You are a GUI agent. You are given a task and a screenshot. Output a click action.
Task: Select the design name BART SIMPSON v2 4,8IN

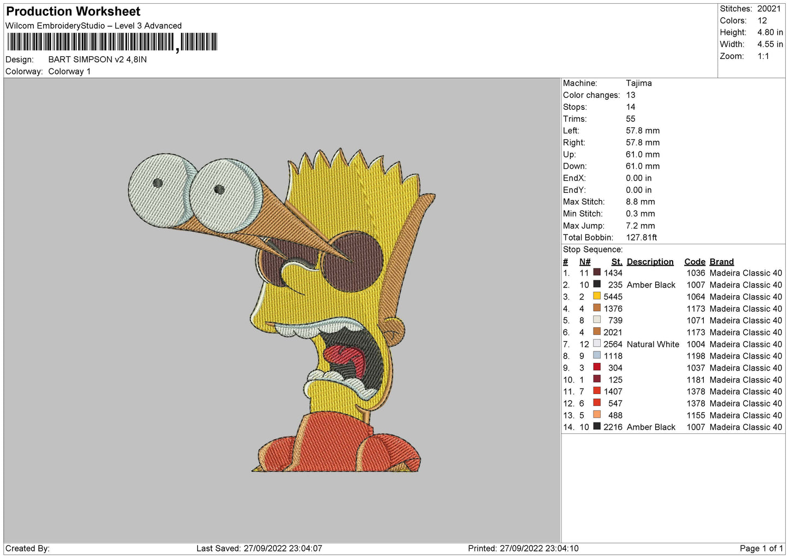[x=97, y=60]
